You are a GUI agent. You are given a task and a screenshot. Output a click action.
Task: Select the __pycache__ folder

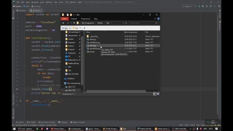(94, 36)
